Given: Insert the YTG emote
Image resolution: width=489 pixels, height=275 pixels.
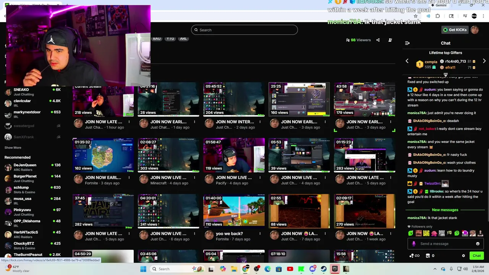Looking at the screenshot, I should (x=450, y=233).
